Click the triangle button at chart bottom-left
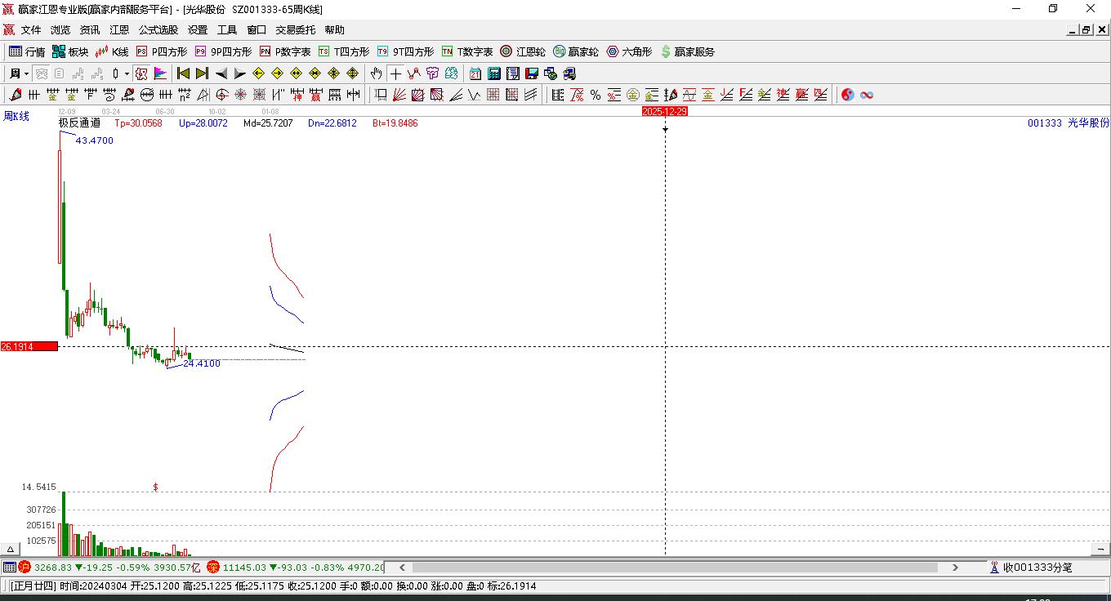1111x601 pixels. point(10,549)
